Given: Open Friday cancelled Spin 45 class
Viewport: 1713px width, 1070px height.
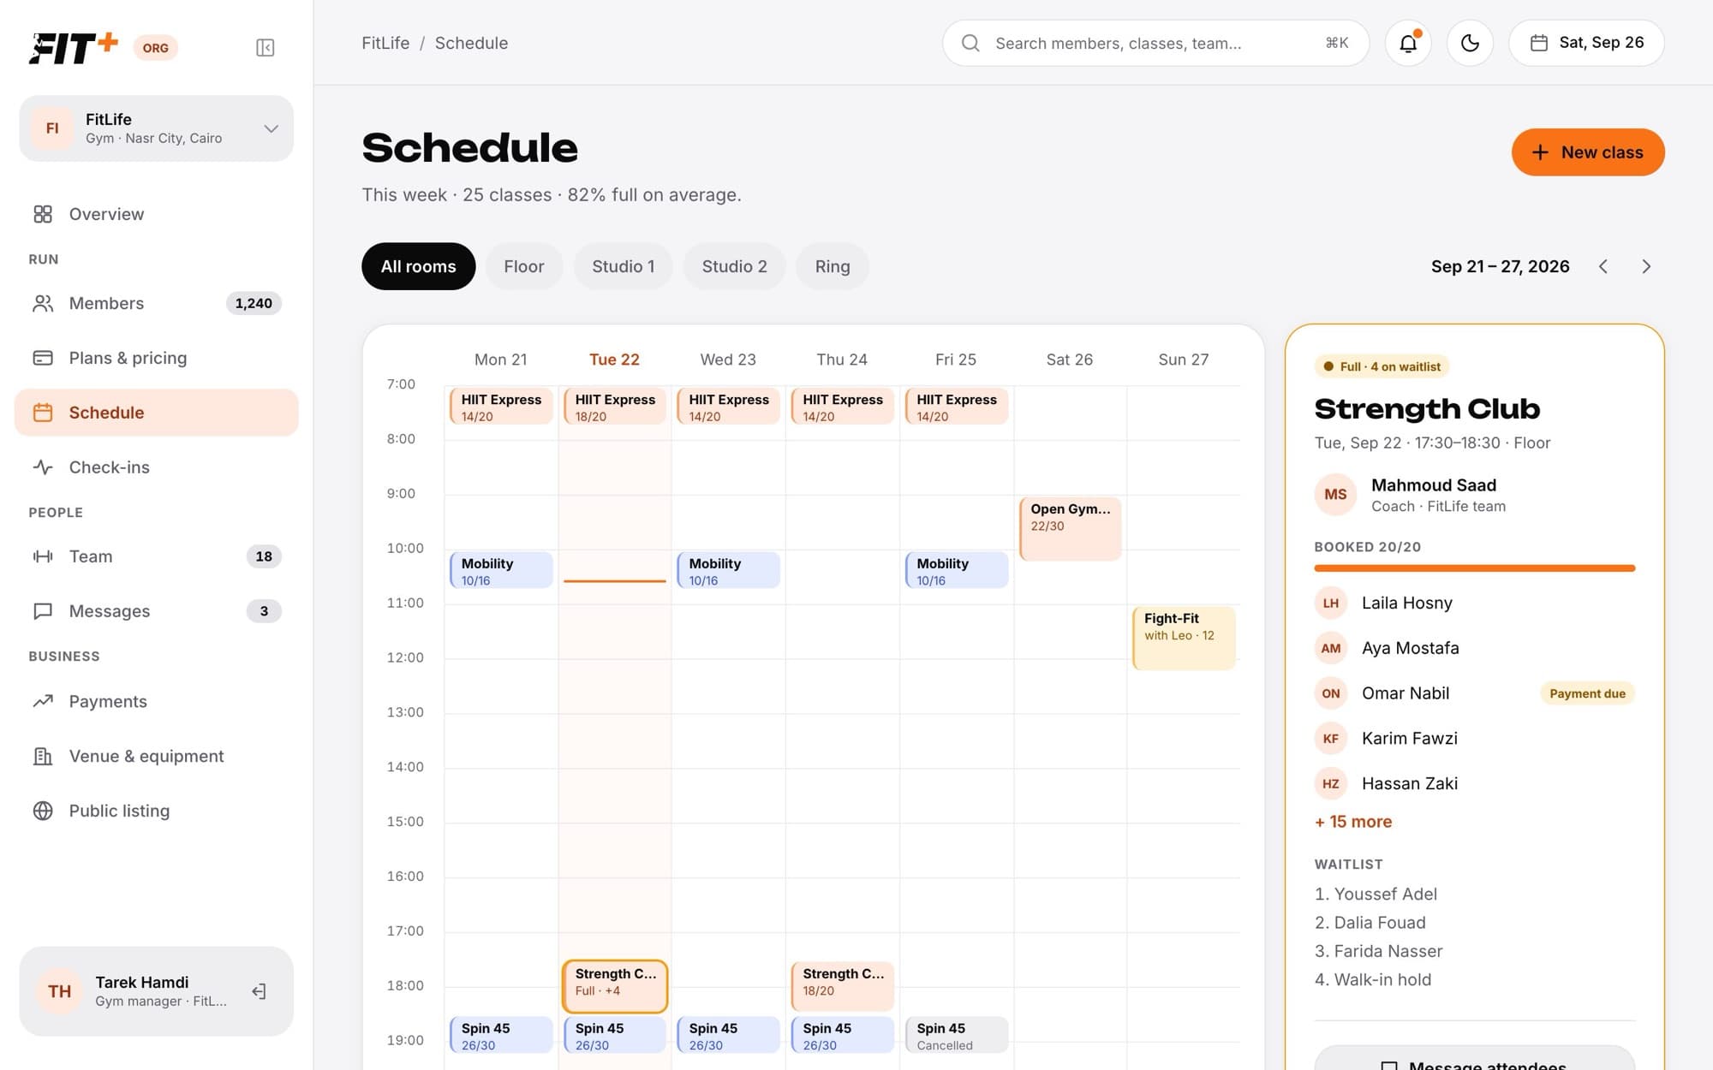Looking at the screenshot, I should (957, 1036).
